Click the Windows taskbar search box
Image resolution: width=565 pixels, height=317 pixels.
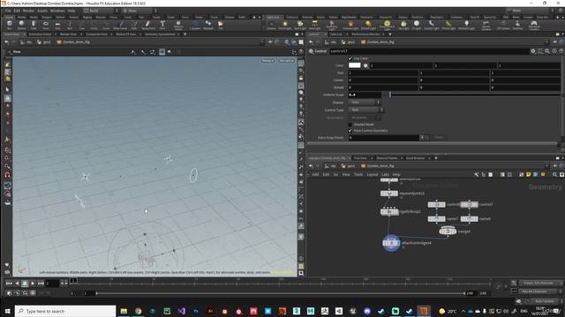point(65,311)
